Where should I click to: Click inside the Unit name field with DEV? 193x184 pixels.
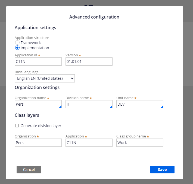(138, 104)
